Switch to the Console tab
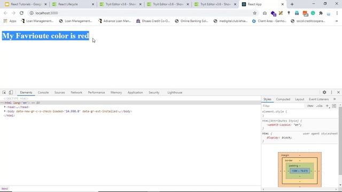Viewport: 342px width, 192px height. pyautogui.click(x=43, y=92)
